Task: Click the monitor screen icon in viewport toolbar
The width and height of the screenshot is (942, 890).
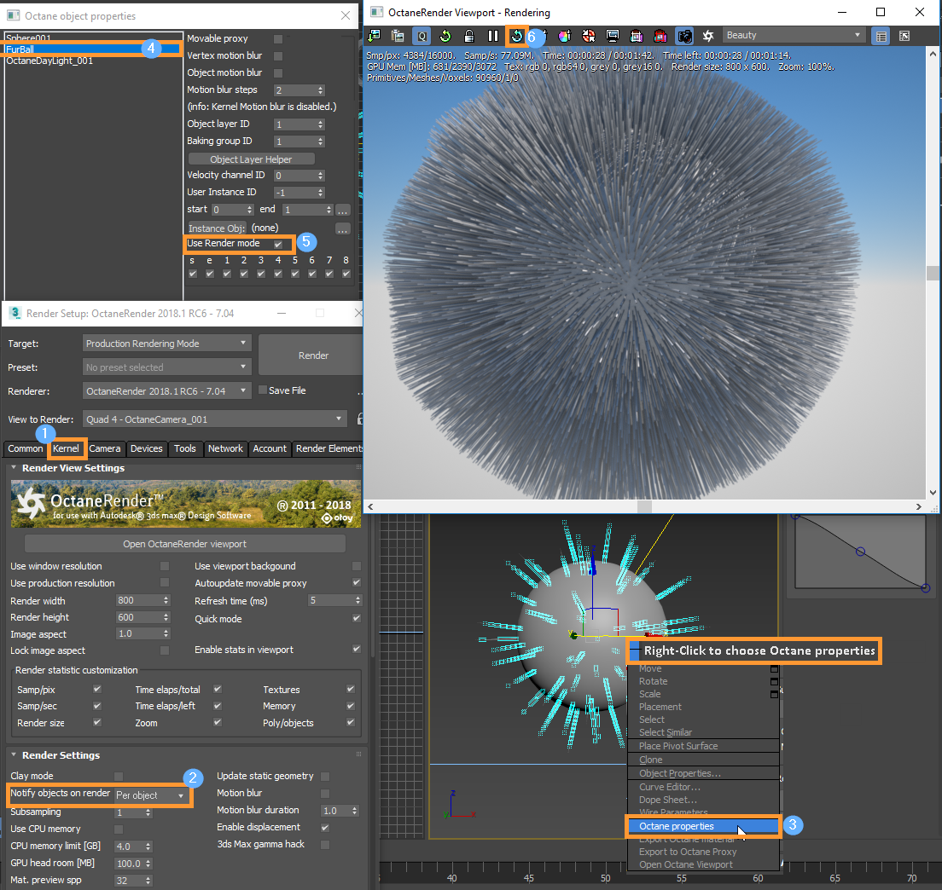Action: point(612,36)
